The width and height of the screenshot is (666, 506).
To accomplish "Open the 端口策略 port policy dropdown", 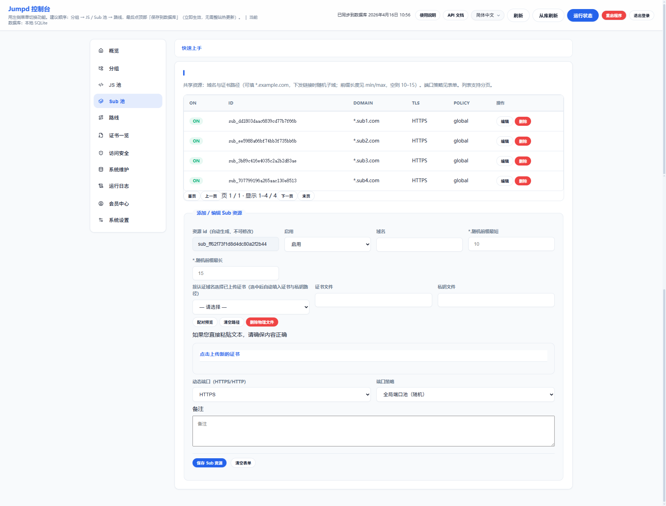I will point(465,394).
